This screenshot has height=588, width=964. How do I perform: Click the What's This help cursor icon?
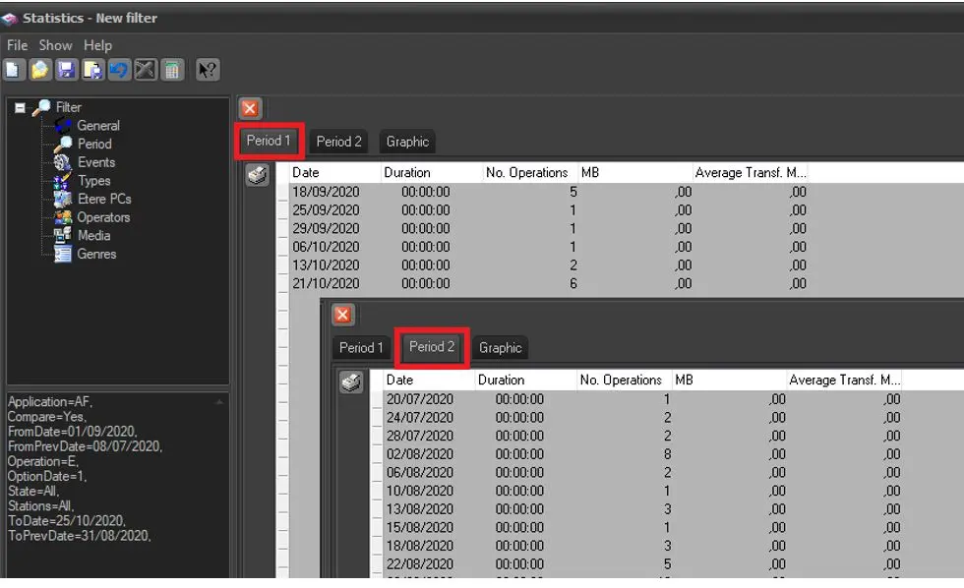(208, 70)
